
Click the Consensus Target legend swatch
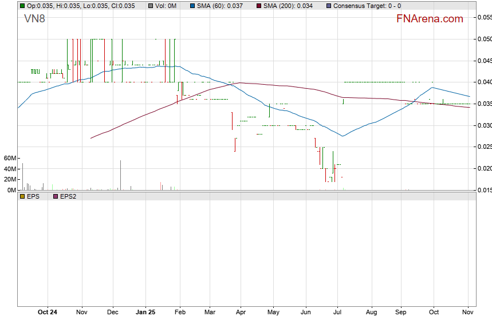(328, 6)
